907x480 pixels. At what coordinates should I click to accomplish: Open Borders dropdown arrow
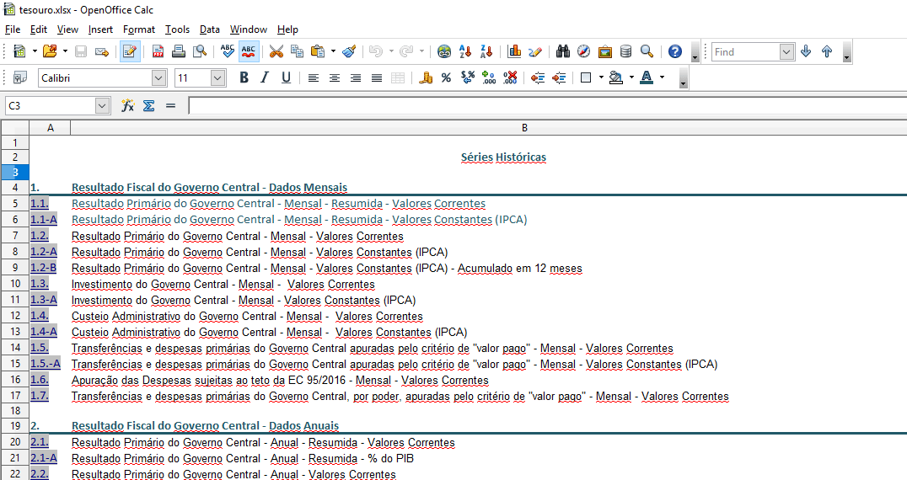tap(601, 77)
